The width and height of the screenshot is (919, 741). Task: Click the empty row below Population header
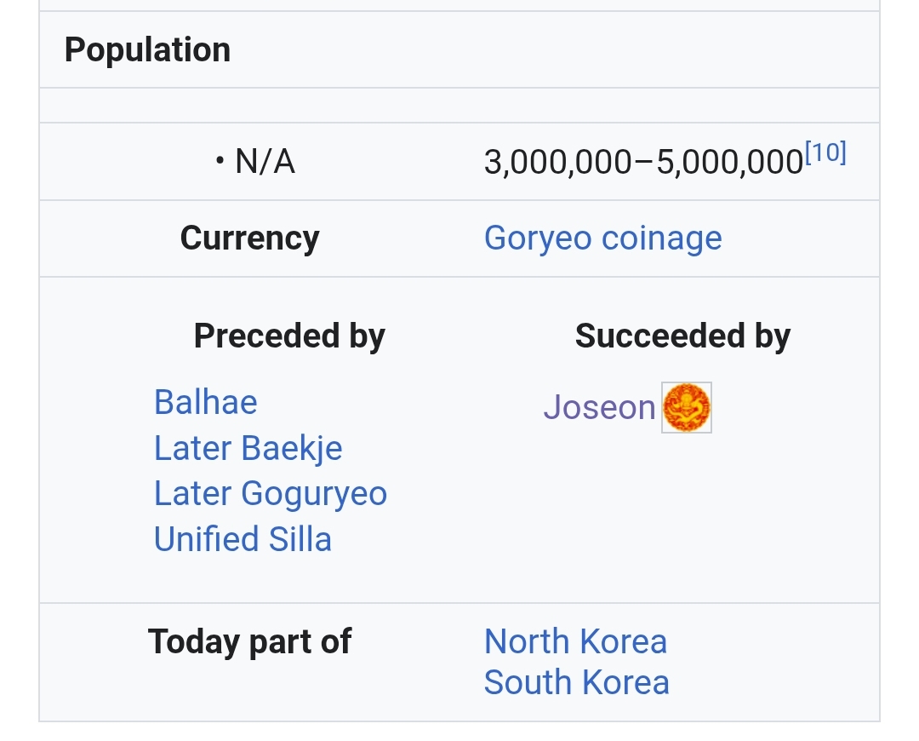point(459,106)
